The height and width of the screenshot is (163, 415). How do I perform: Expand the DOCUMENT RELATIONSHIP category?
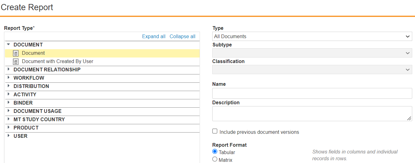[x=9, y=70]
